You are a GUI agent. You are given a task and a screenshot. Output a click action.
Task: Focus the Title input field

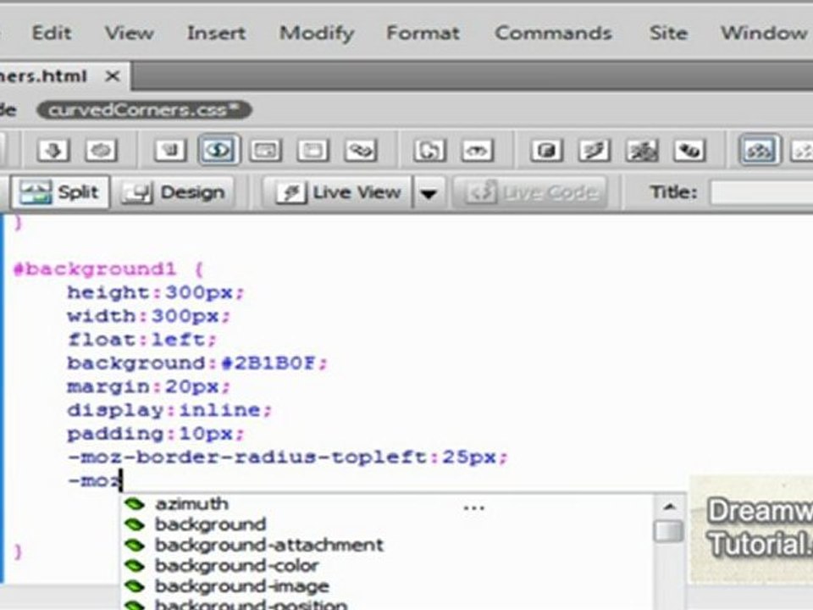coord(760,192)
